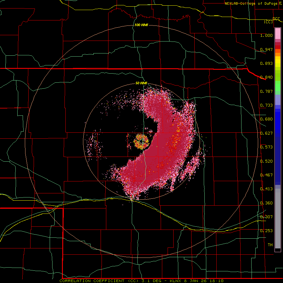
Task: Click the 0.467 scale value
Action: coord(266,175)
